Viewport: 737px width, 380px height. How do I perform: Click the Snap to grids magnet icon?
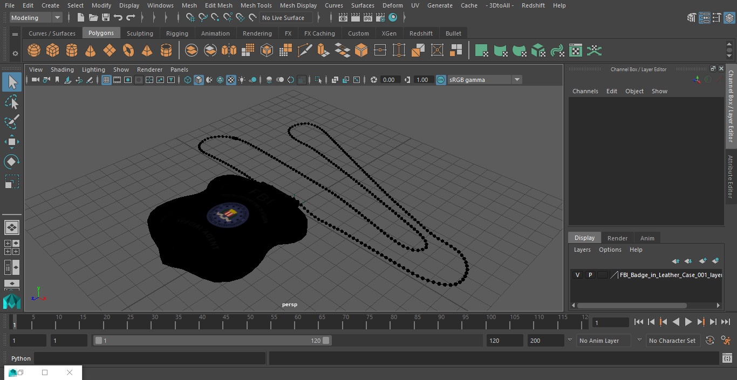(190, 18)
